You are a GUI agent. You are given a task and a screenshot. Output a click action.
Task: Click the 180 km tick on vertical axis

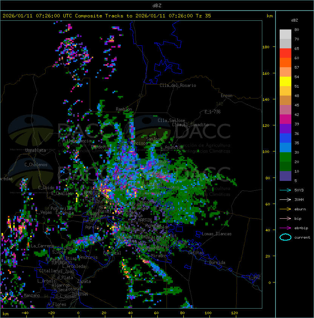pyautogui.click(x=266, y=47)
